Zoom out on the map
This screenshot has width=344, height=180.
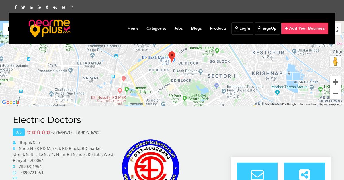[335, 94]
